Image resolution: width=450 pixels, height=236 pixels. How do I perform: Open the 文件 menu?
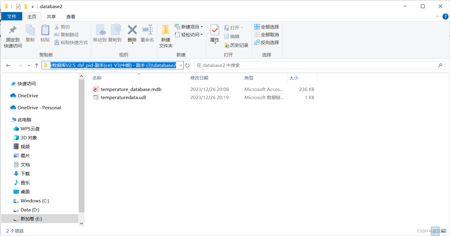(12, 17)
